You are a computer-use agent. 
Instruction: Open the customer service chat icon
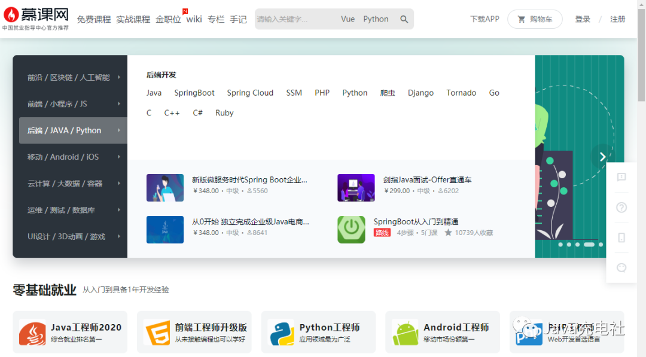pos(621,267)
